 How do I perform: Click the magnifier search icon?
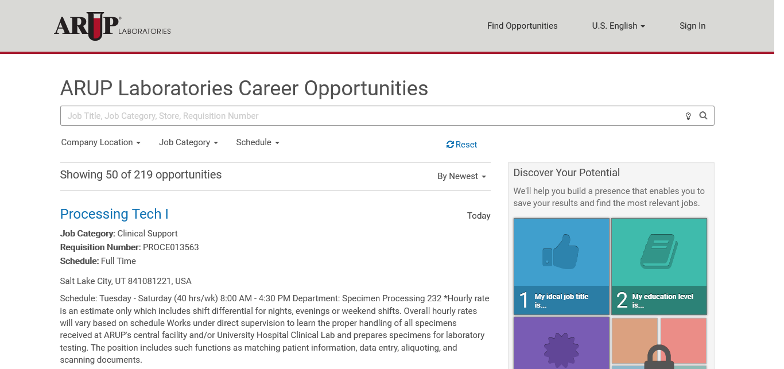click(x=703, y=116)
